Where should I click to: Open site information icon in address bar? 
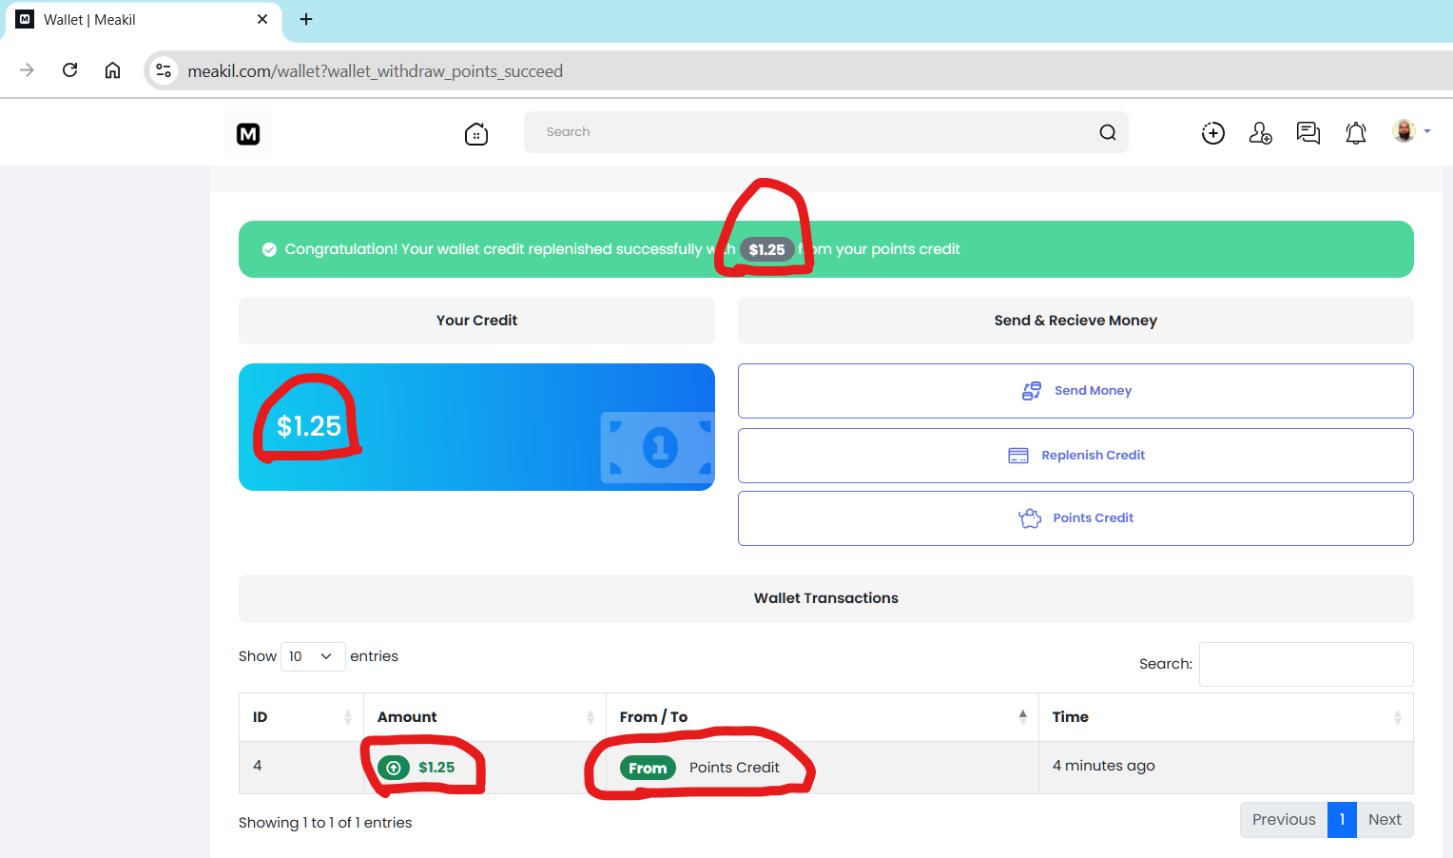point(164,70)
